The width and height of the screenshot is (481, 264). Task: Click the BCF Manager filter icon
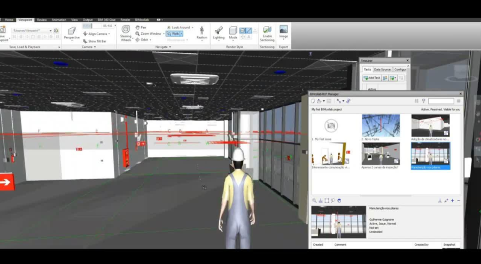point(424,101)
